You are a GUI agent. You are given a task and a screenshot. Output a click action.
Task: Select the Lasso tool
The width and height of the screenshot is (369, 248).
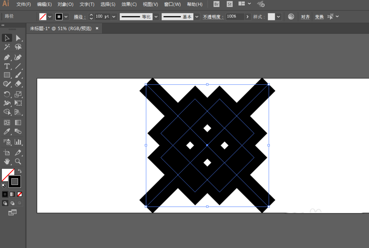18,47
